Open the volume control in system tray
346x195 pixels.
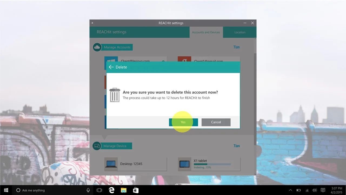click(x=315, y=190)
